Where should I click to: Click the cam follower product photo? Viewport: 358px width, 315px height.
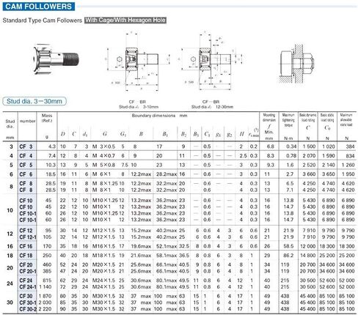[56, 59]
